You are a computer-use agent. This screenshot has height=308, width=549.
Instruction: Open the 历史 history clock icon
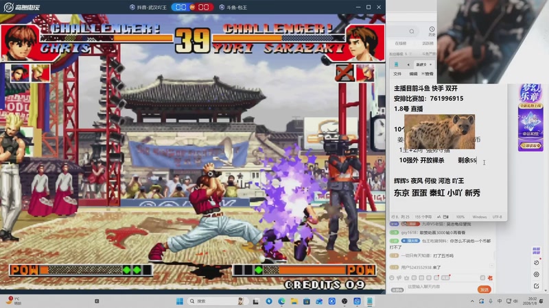click(x=432, y=31)
